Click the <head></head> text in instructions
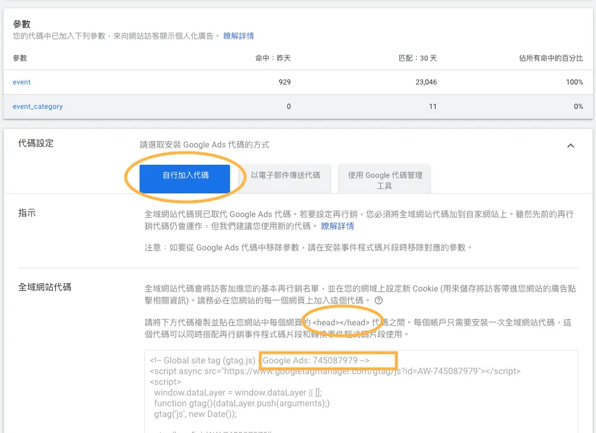This screenshot has height=433, width=596. 341,322
